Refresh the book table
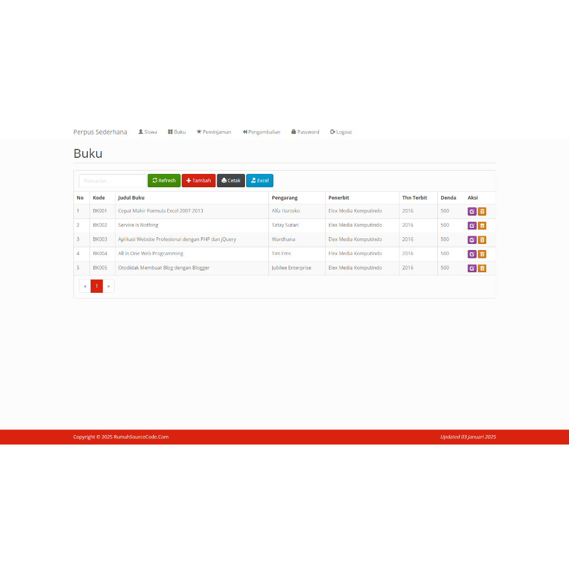 163,180
